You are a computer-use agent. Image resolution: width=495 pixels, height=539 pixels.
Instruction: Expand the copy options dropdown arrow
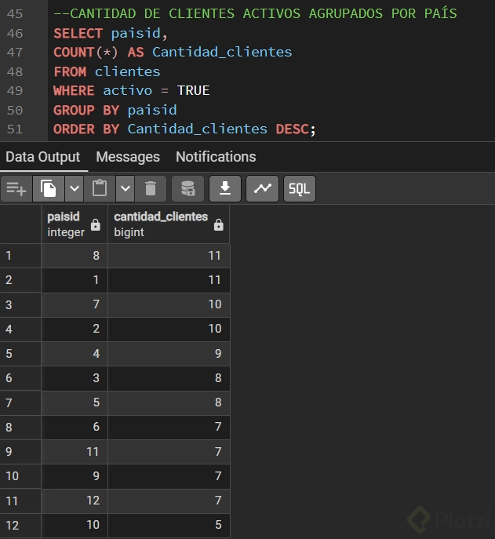tap(74, 188)
